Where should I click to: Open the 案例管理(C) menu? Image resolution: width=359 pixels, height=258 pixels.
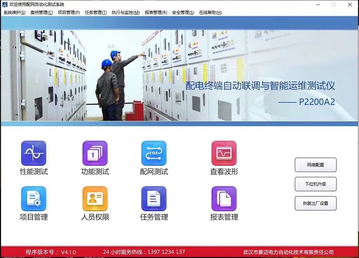click(x=41, y=13)
